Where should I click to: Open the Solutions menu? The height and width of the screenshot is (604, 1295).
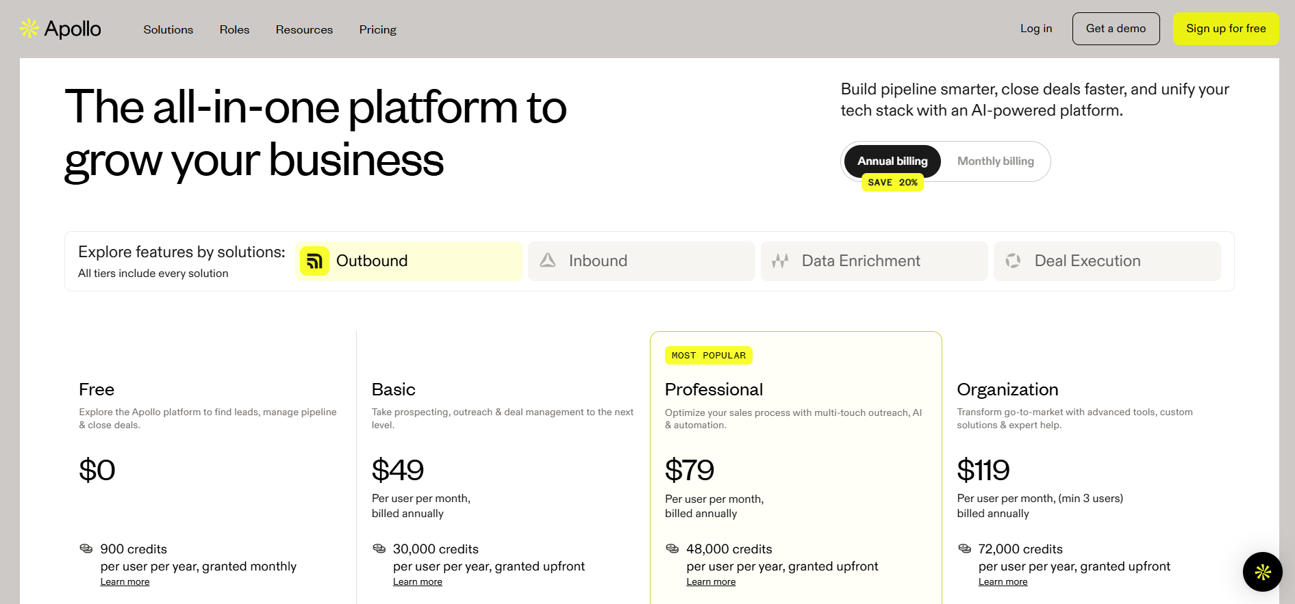coord(168,29)
